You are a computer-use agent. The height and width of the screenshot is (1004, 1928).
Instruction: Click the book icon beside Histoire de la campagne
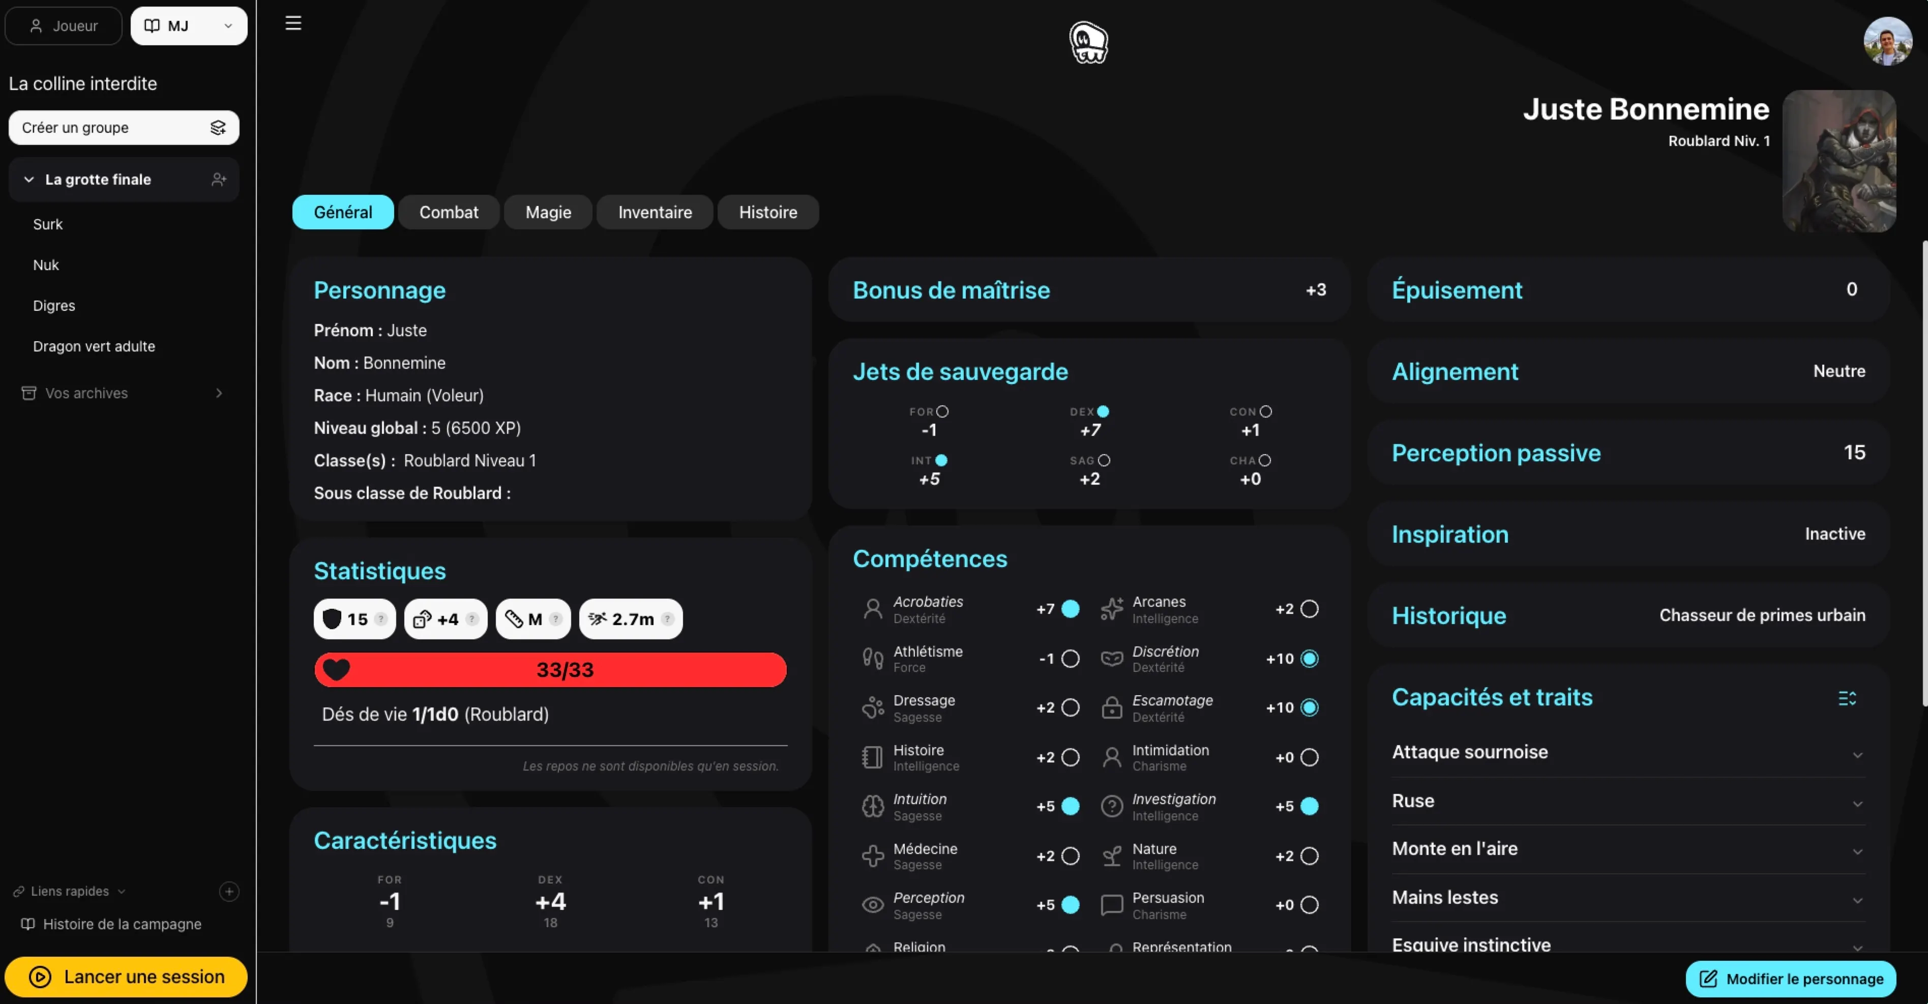[27, 924]
